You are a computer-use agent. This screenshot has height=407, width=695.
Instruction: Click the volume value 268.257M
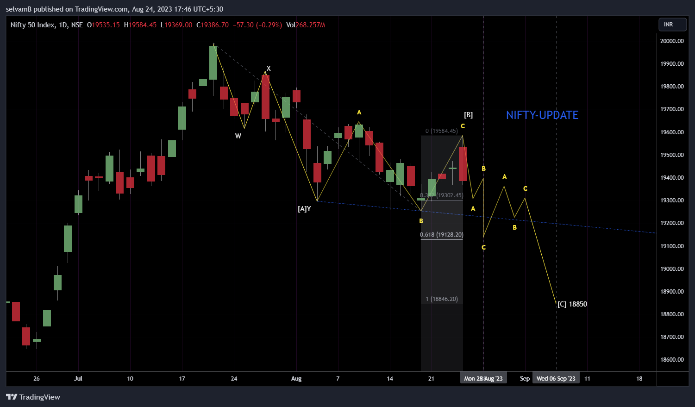coord(310,25)
